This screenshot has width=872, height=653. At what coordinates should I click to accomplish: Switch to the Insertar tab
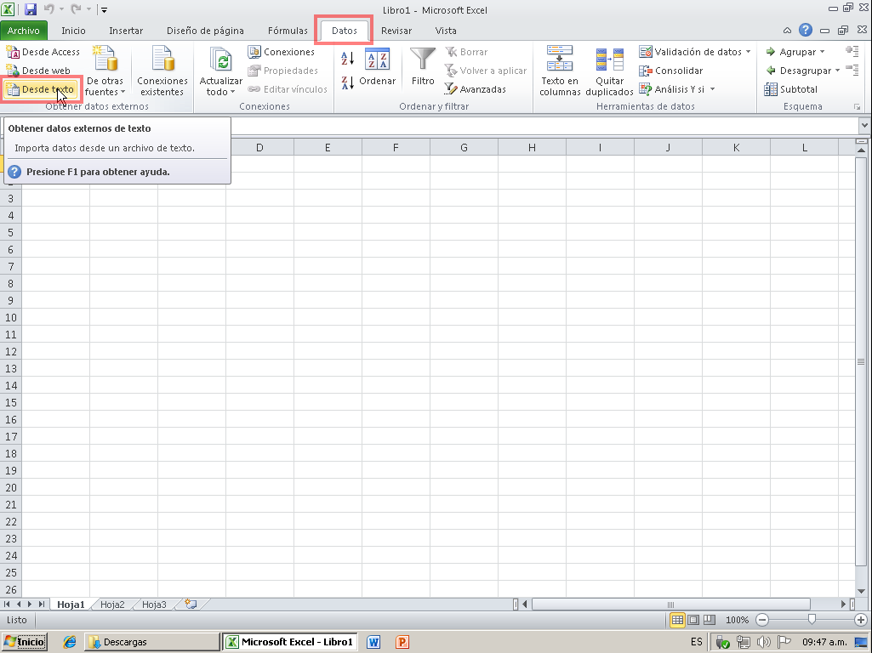pyautogui.click(x=126, y=31)
